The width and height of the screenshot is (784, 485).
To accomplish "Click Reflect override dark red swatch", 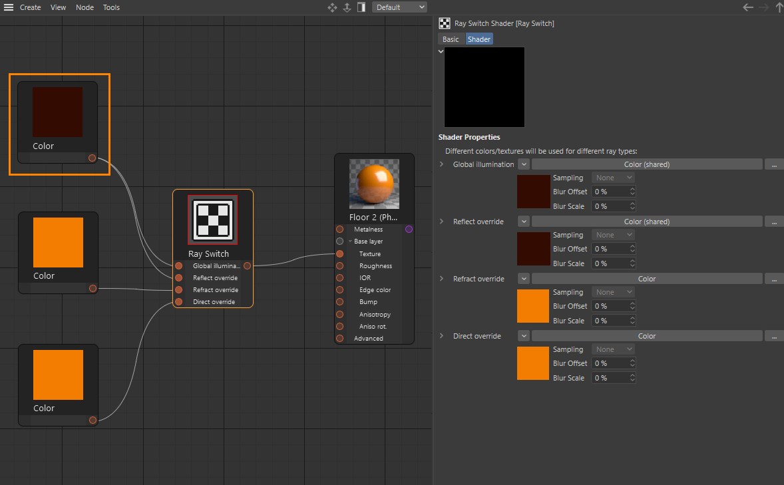I will coord(534,249).
